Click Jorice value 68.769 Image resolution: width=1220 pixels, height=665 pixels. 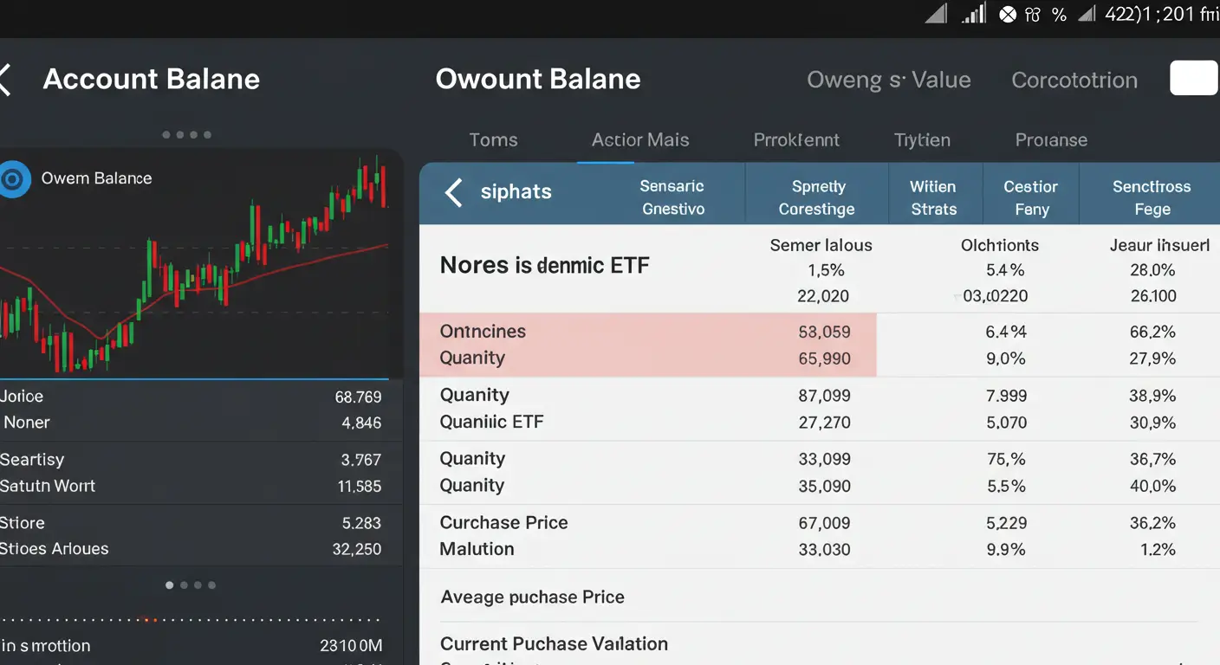point(358,397)
